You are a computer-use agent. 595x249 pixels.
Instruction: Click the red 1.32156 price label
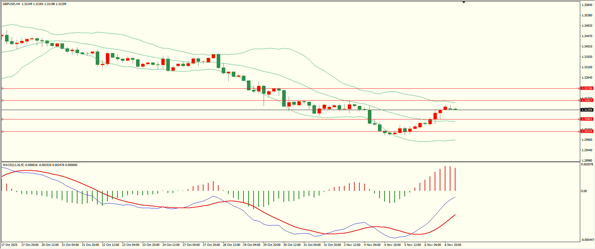coord(587,88)
